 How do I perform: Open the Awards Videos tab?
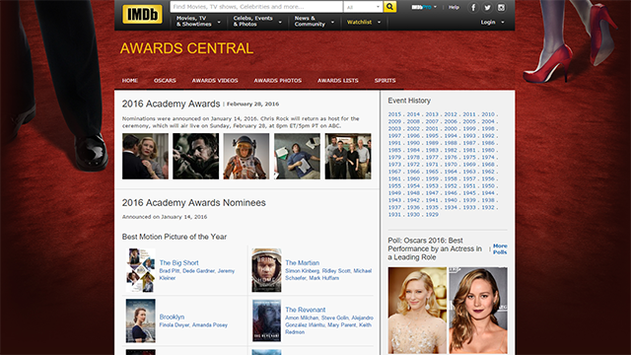point(215,81)
